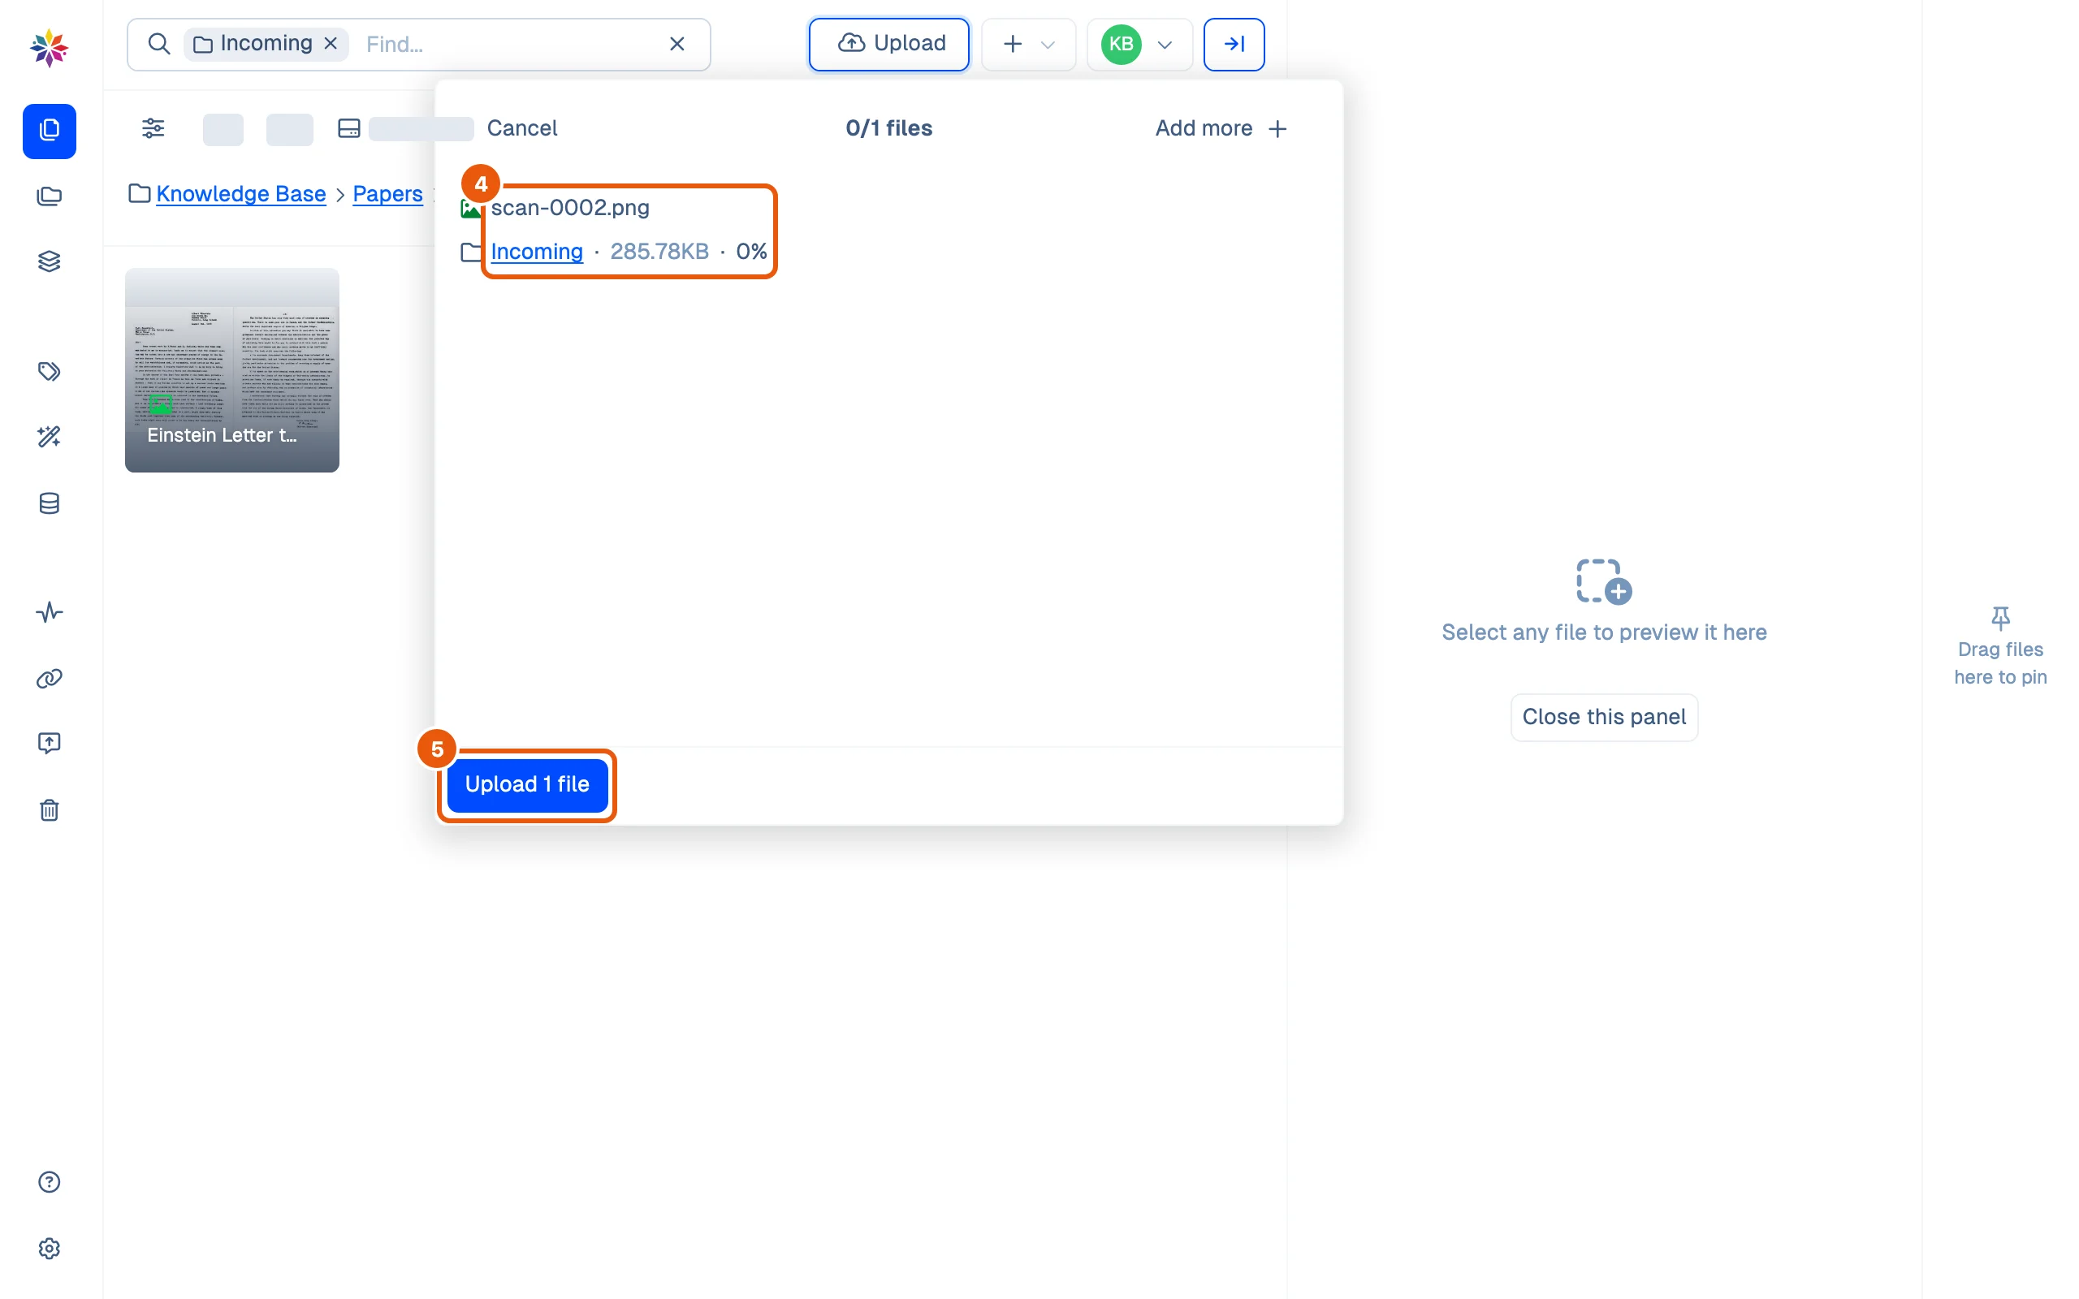The height and width of the screenshot is (1299, 2079).
Task: Open the Files view in the sidebar
Action: [49, 131]
